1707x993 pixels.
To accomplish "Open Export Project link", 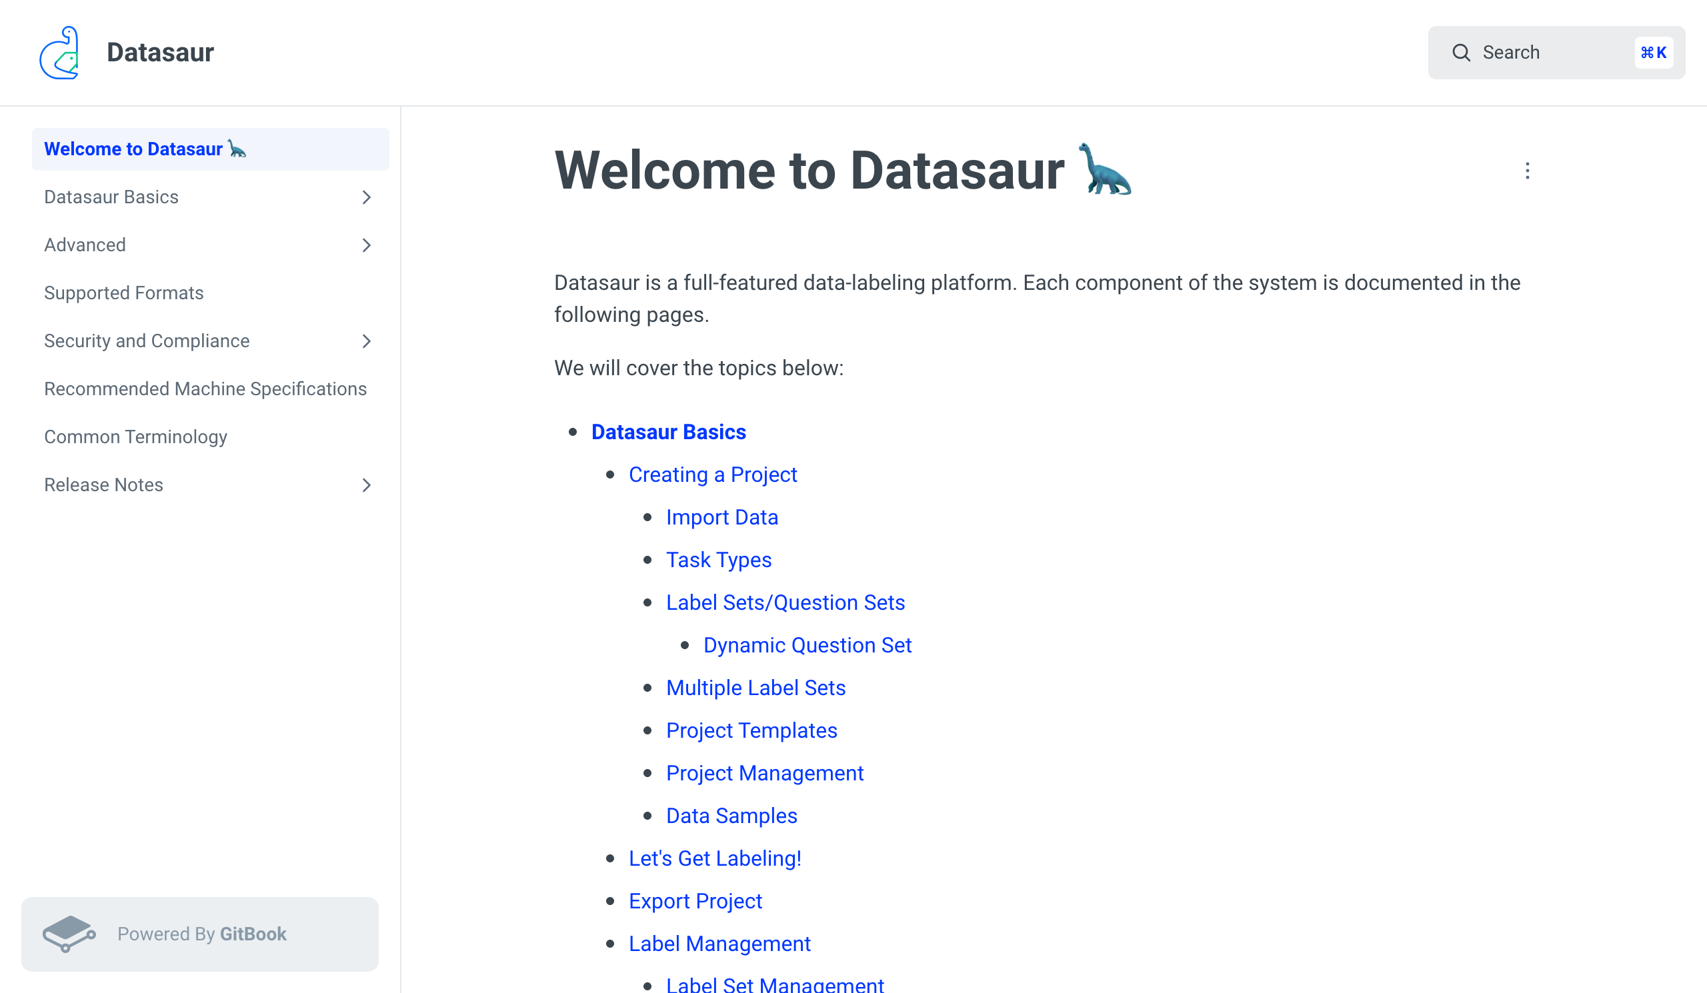I will pyautogui.click(x=695, y=901).
